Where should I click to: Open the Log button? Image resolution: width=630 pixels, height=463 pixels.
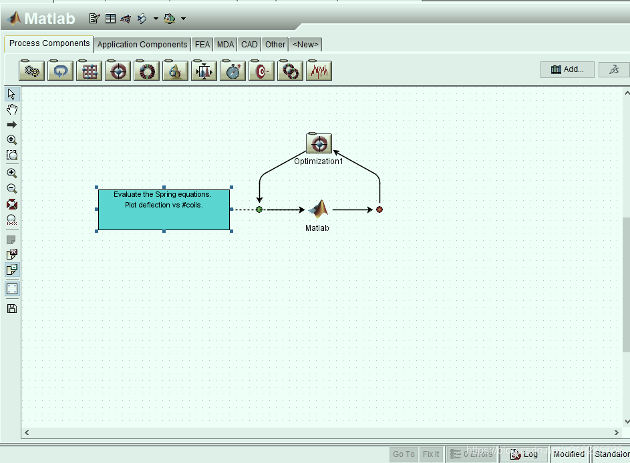(x=524, y=454)
